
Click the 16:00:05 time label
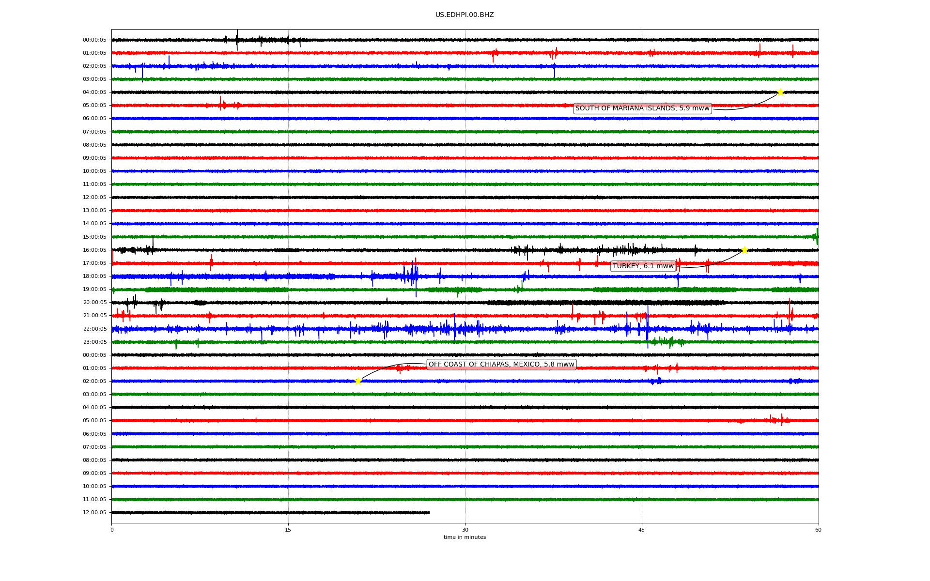click(x=94, y=250)
